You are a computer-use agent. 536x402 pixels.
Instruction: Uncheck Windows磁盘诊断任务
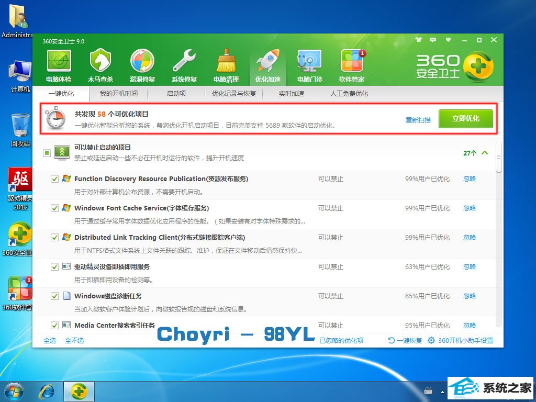coord(54,296)
